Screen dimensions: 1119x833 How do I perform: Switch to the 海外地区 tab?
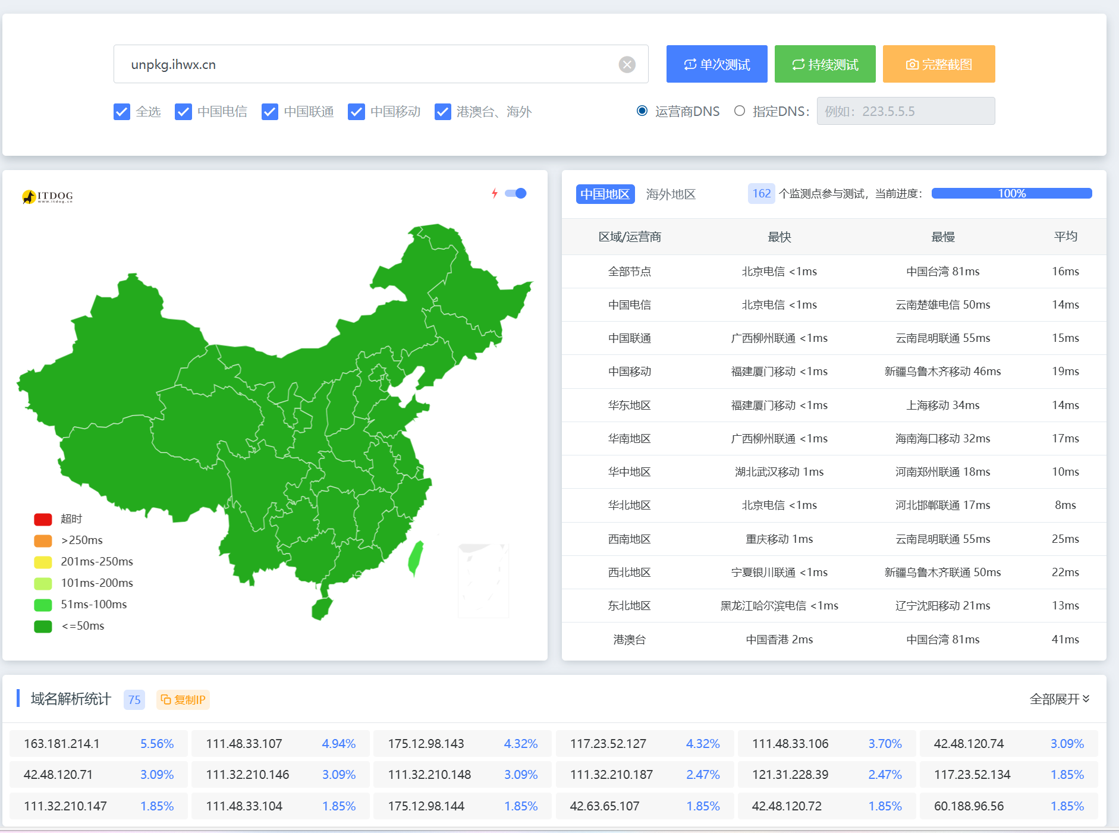point(671,194)
